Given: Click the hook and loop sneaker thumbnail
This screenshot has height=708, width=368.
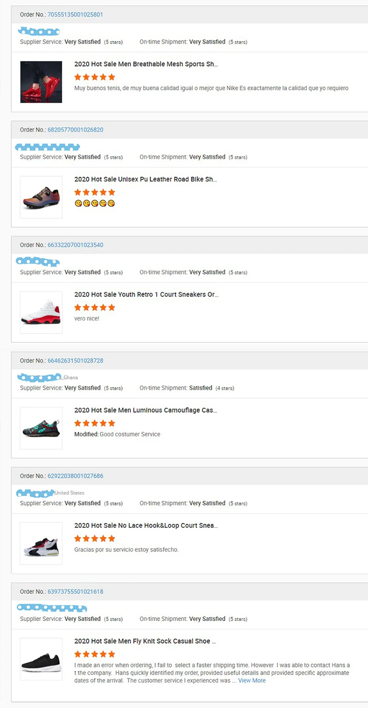Looking at the screenshot, I should pos(41,544).
